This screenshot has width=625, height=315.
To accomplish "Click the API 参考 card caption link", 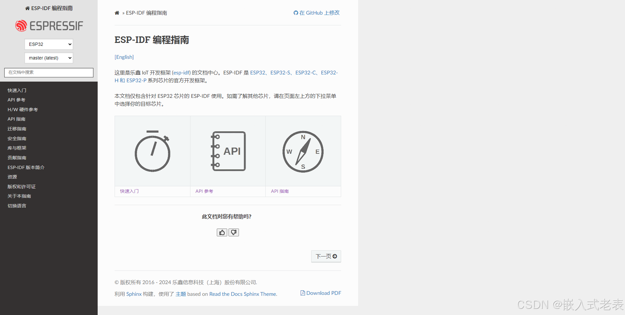I will pos(204,191).
